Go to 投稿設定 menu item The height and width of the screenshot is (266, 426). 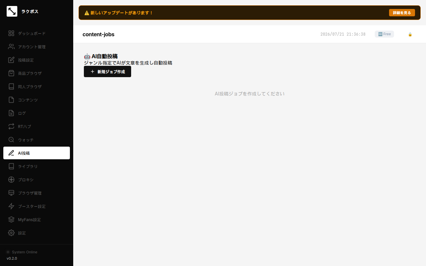(x=37, y=60)
